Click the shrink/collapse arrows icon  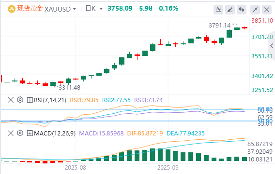(255, 10)
